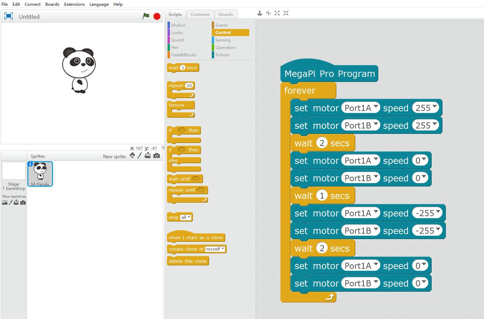Select the shrink sprite tool
Screen dimensions: 484x319
click(x=286, y=13)
